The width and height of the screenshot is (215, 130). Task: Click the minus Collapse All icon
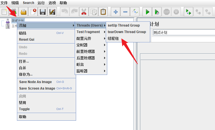(x=125, y=12)
